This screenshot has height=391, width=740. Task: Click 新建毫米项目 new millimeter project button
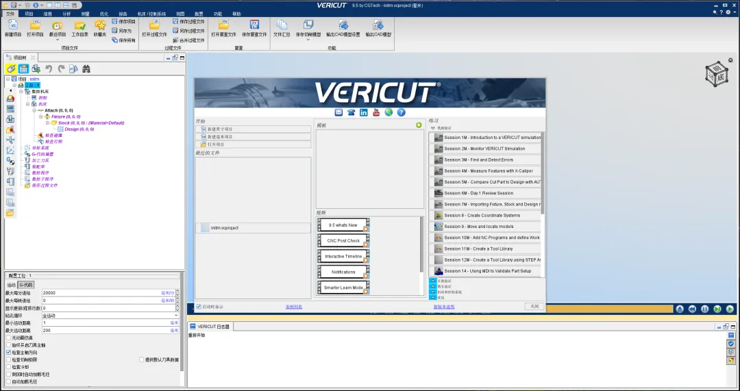click(253, 137)
